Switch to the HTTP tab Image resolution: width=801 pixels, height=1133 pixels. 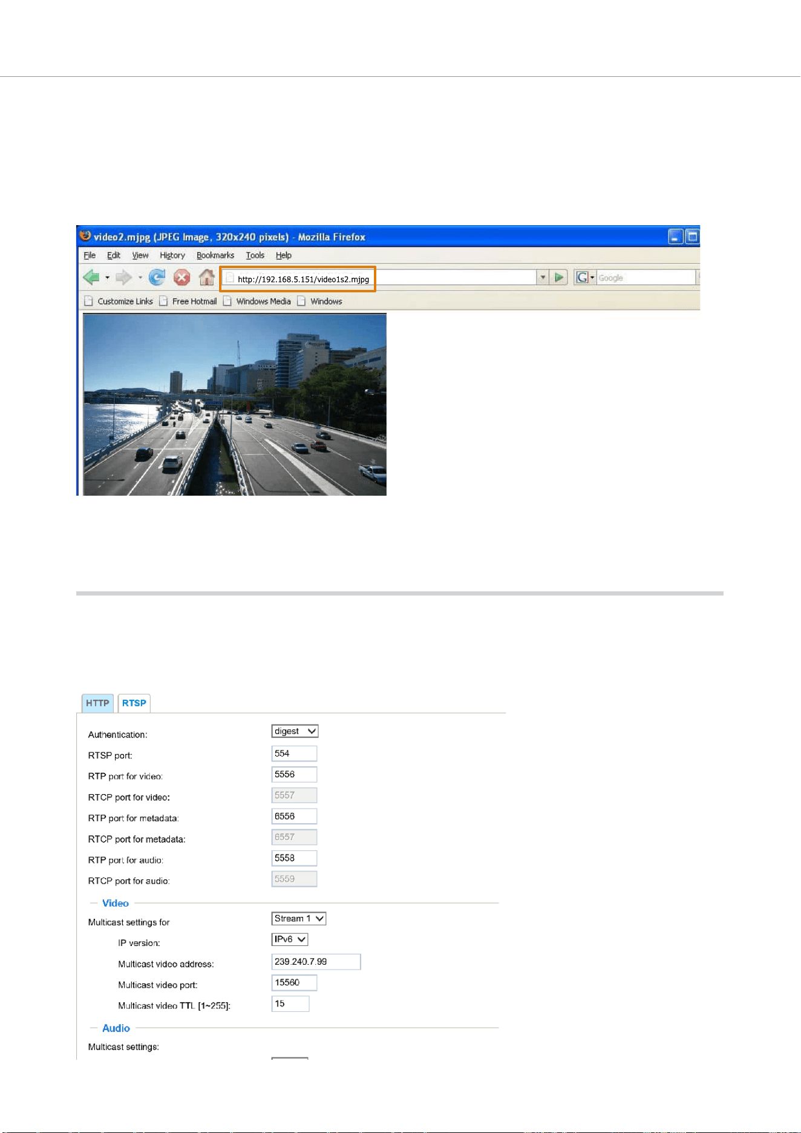(x=97, y=703)
